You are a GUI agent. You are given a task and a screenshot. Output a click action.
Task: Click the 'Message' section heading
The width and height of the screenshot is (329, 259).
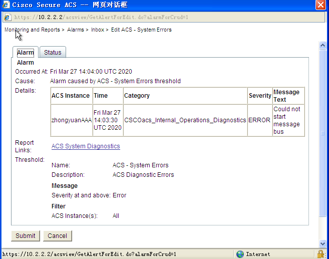(65, 186)
